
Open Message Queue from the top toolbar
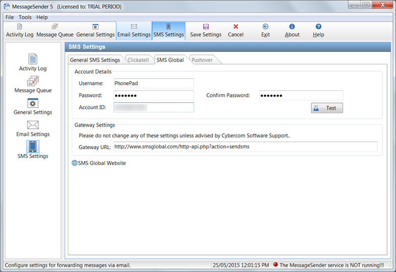coord(55,31)
